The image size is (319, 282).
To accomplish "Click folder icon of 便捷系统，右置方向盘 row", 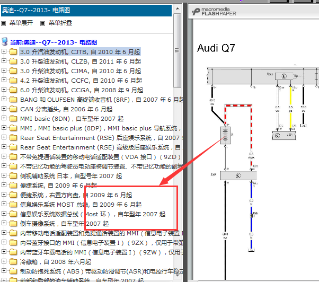I will [13, 195].
